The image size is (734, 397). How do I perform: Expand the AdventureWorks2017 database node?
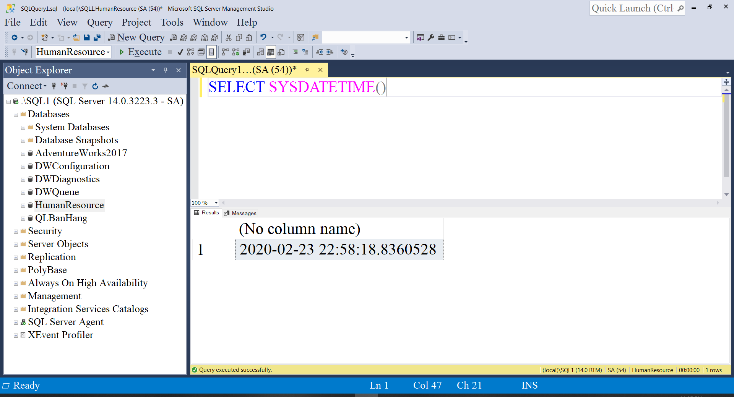click(x=23, y=154)
